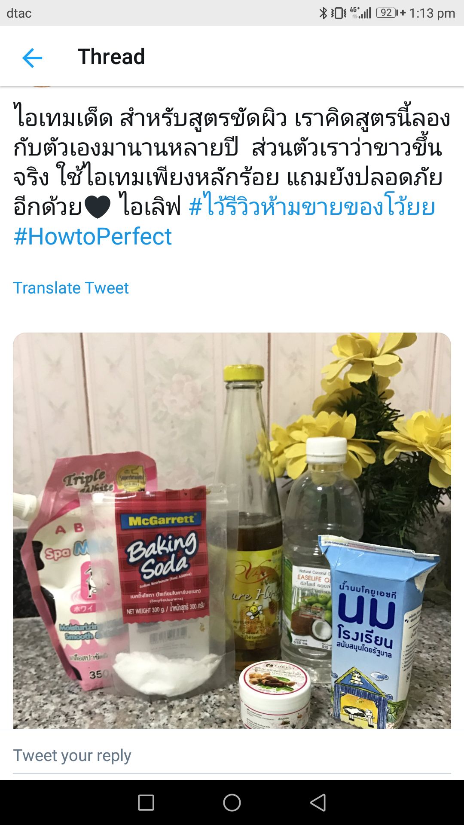
Task: Open the attached photo of scrub ingredients
Action: [x=232, y=531]
